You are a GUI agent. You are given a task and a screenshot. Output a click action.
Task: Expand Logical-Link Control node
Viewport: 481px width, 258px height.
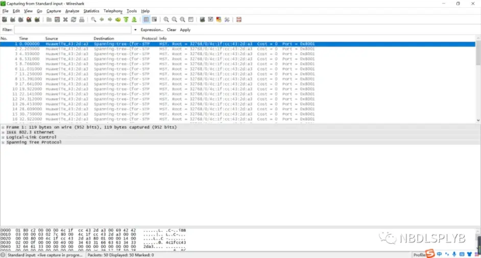pos(3,137)
